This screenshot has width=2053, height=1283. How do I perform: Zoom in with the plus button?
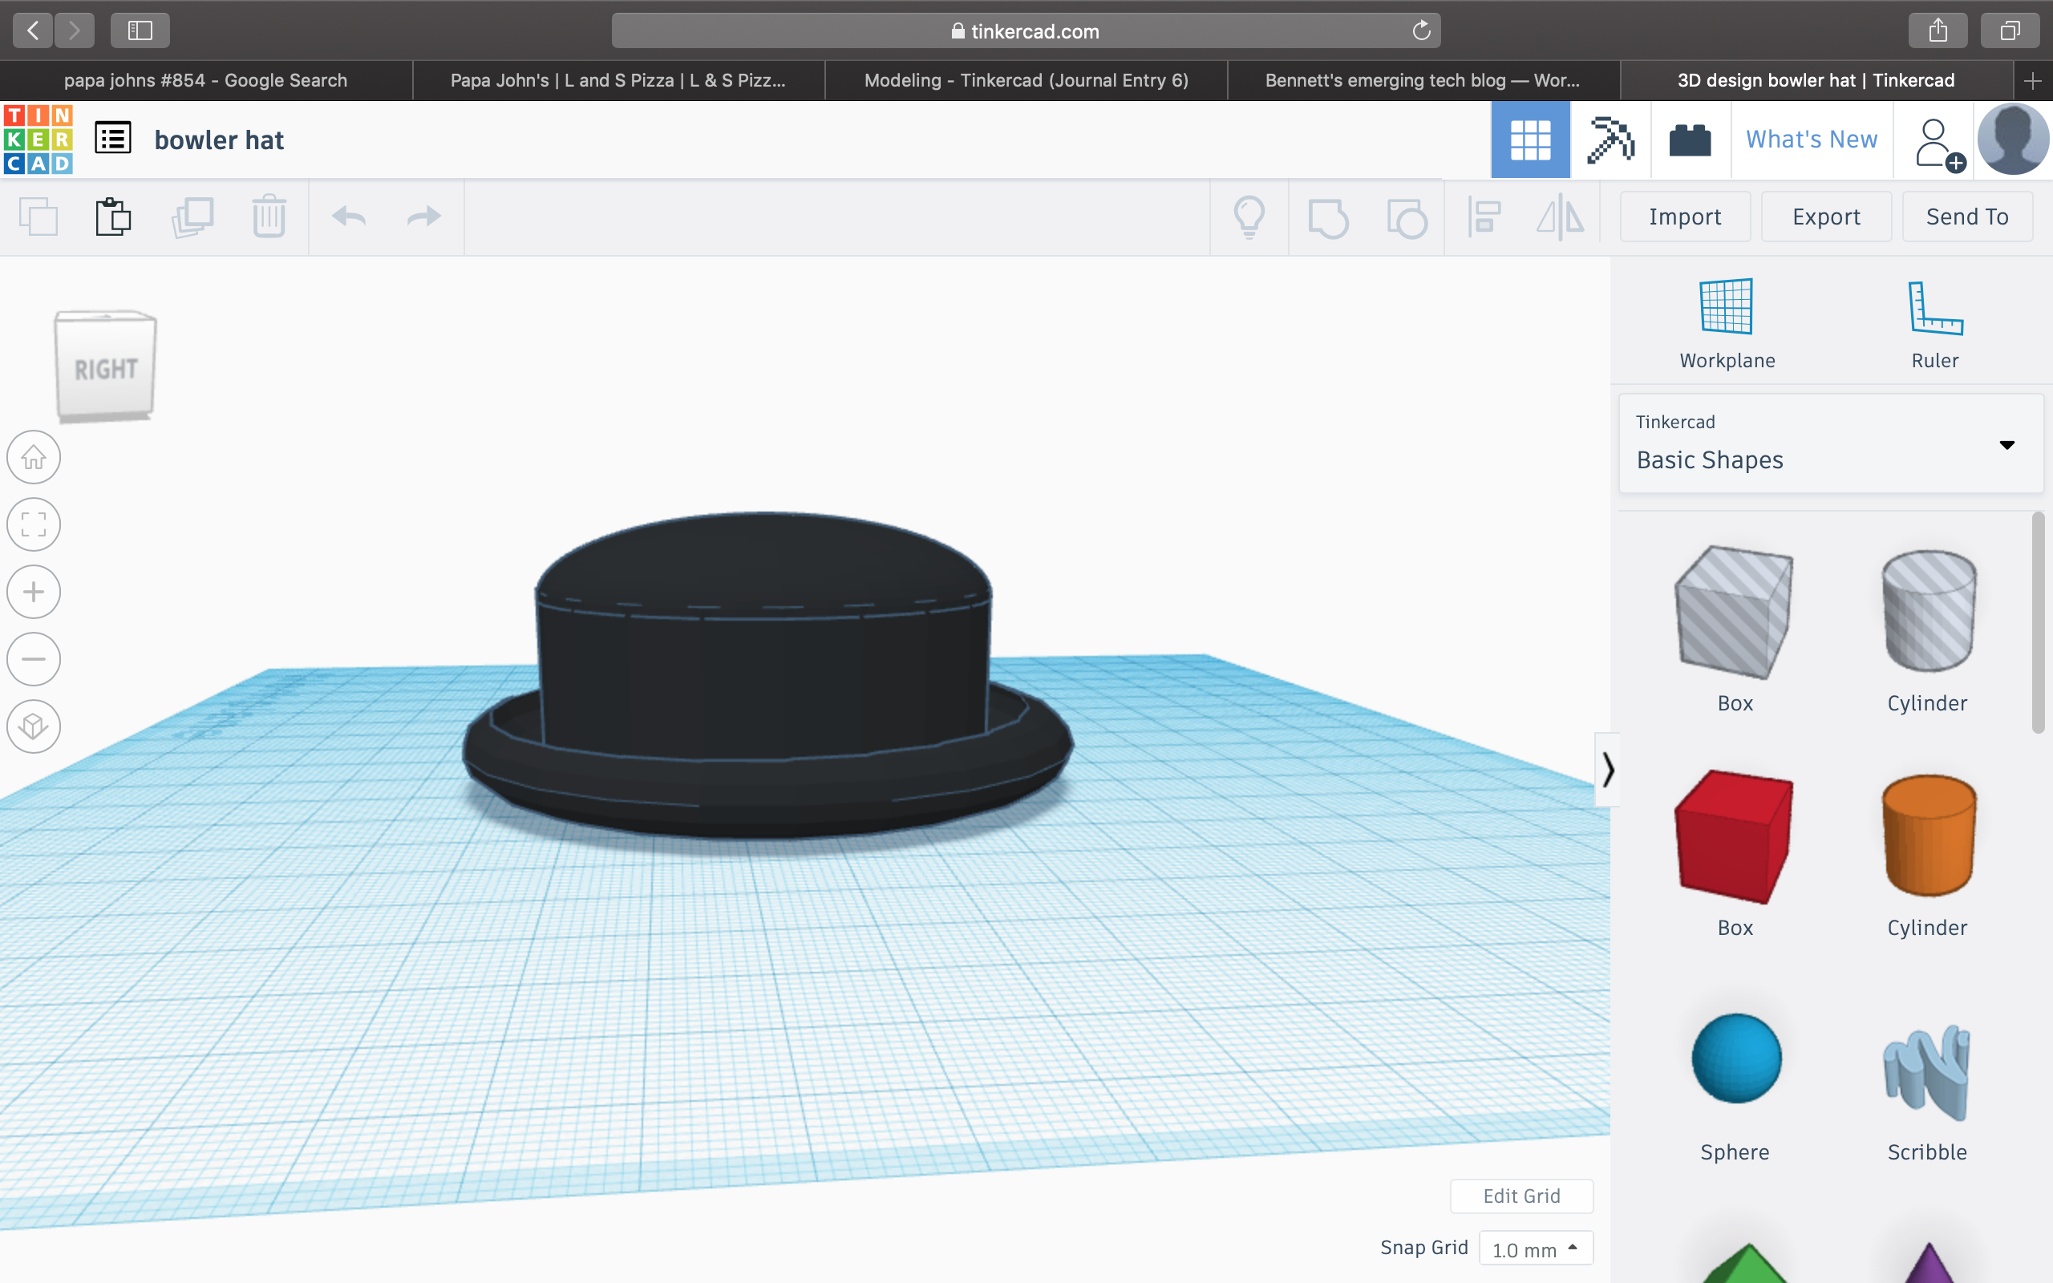tap(34, 592)
